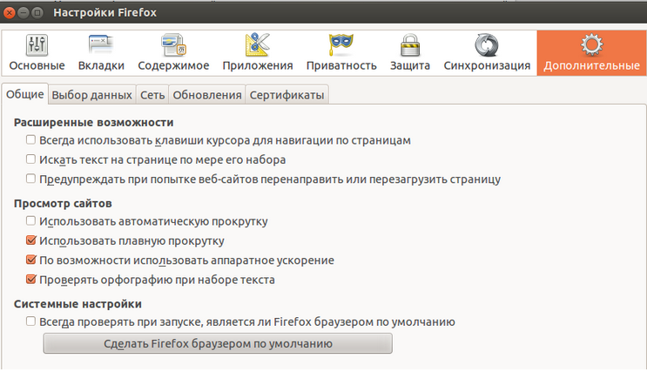The height and width of the screenshot is (372, 647).
Task: Switch to the 'Обновления' tab
Action: 207,95
